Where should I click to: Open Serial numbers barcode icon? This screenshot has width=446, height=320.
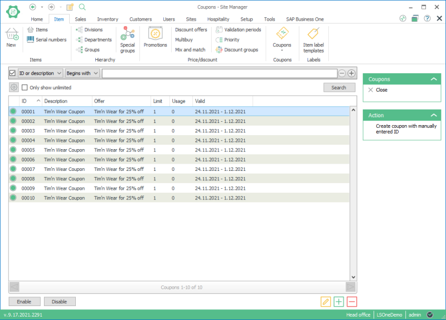(x=31, y=39)
